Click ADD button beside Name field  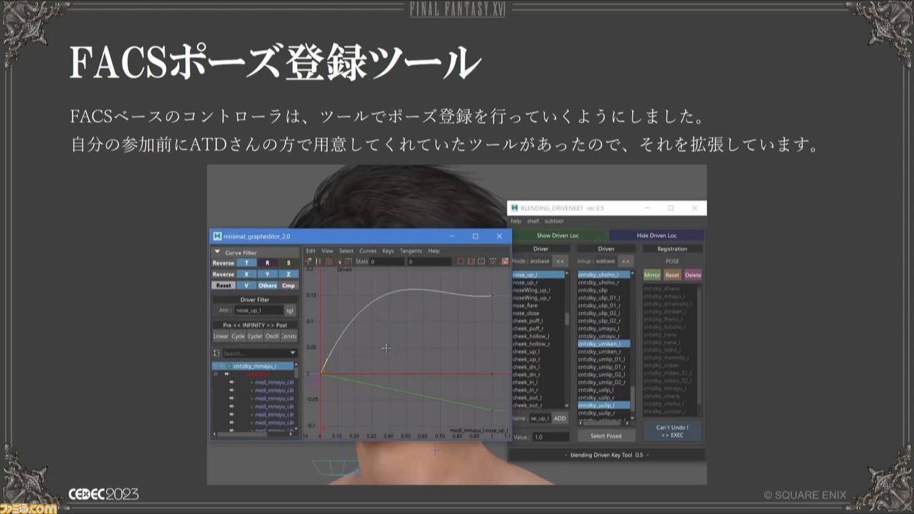coord(561,418)
